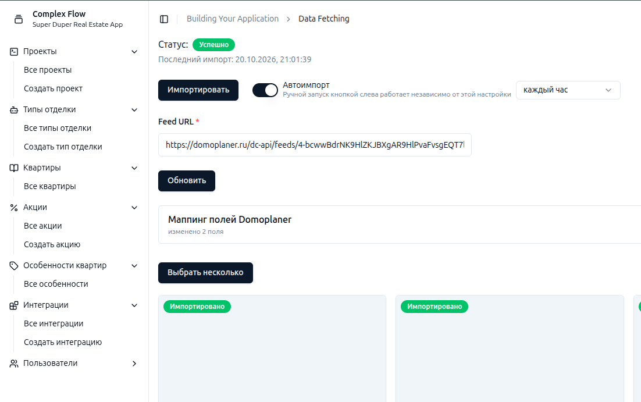Click the Интеграции blocks icon
This screenshot has width=641, height=402.
point(14,305)
